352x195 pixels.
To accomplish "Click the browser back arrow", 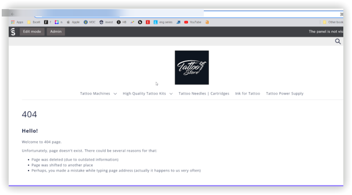I will [x=13, y=14].
